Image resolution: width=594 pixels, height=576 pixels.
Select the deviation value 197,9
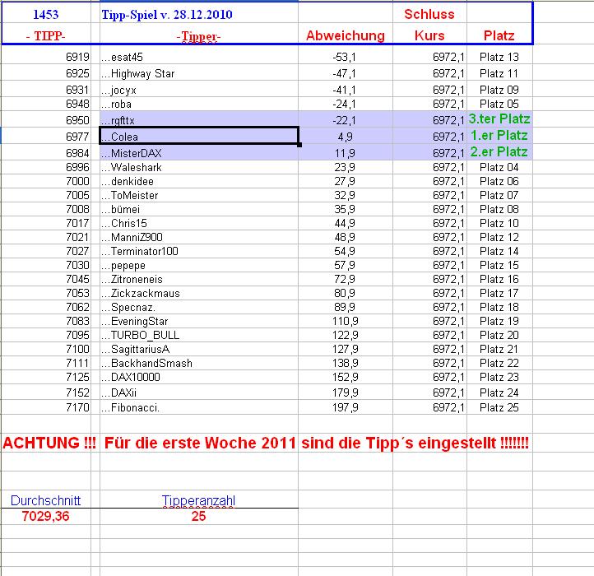pyautogui.click(x=345, y=407)
